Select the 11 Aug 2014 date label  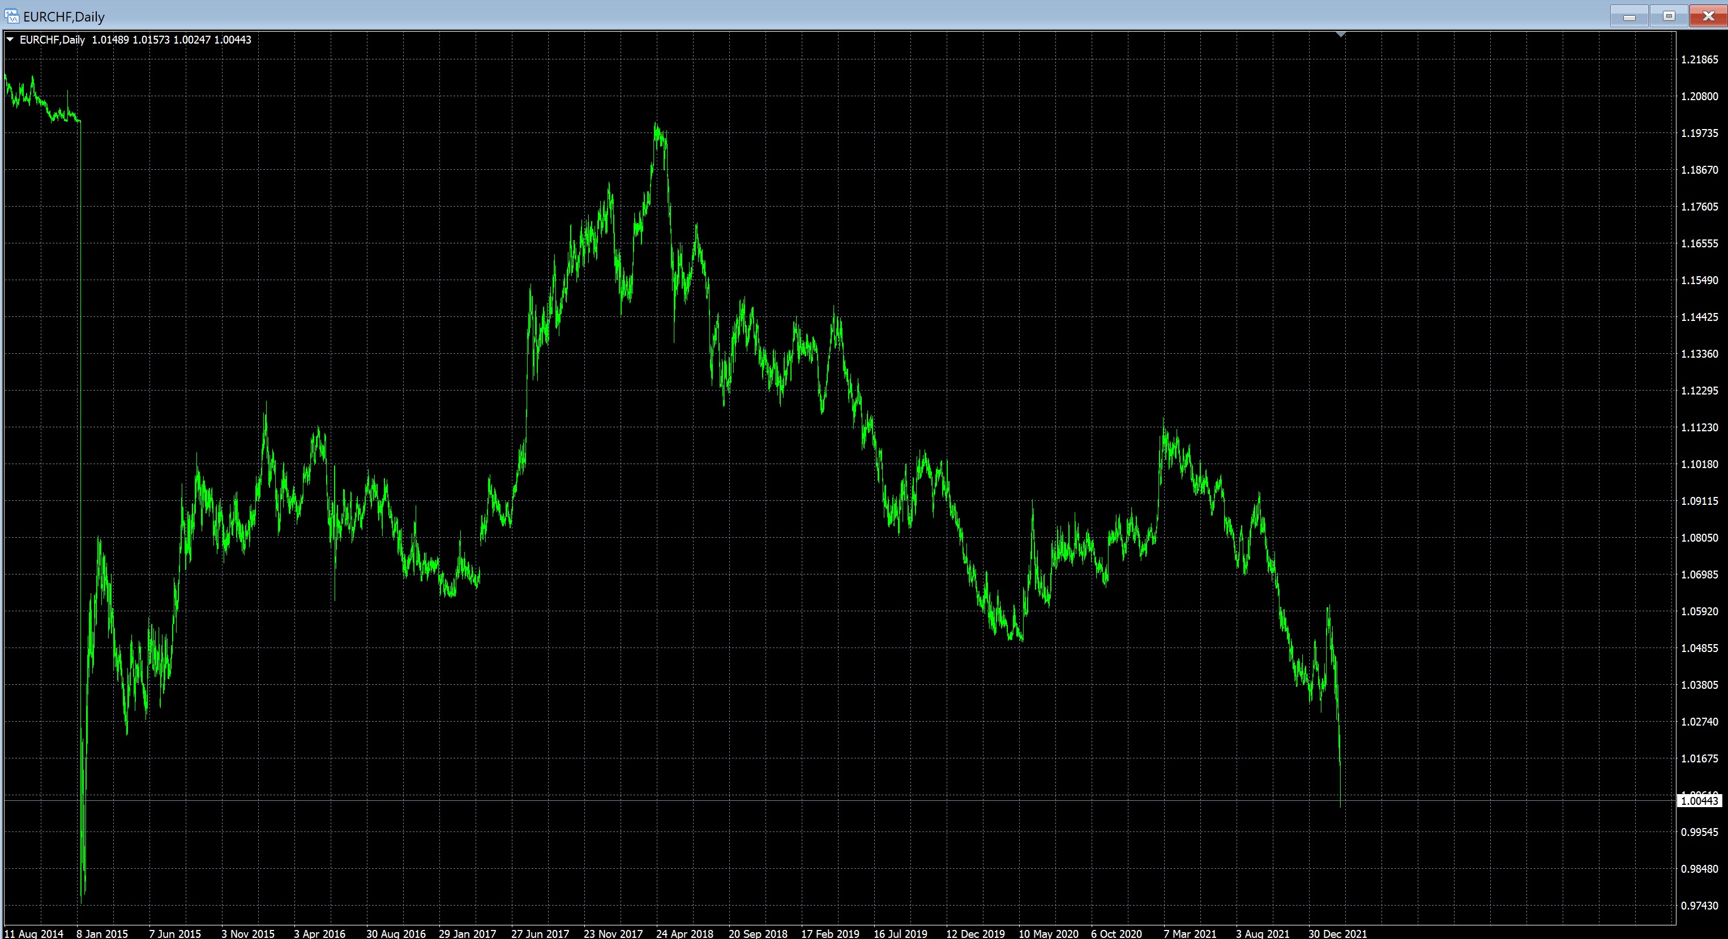point(33,933)
